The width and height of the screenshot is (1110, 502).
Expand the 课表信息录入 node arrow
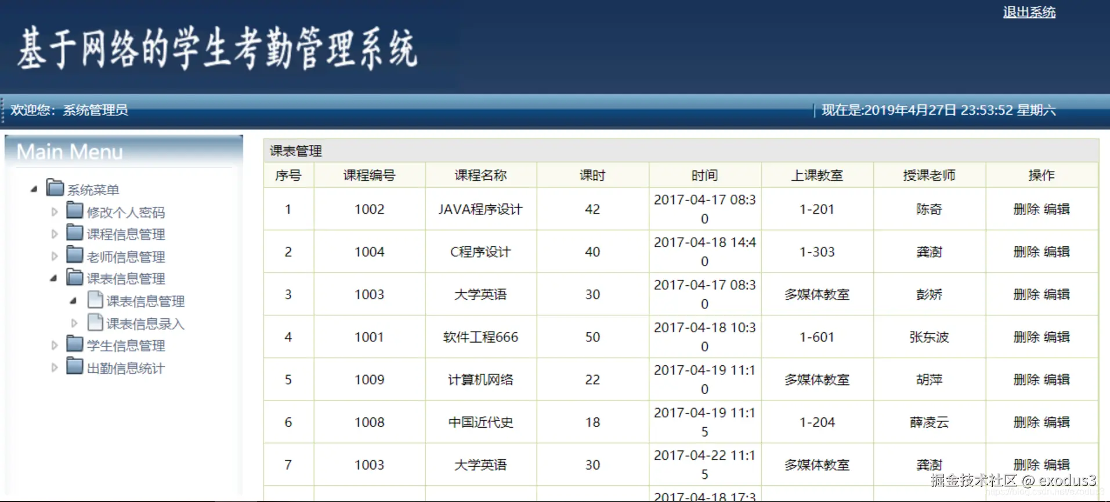click(74, 323)
